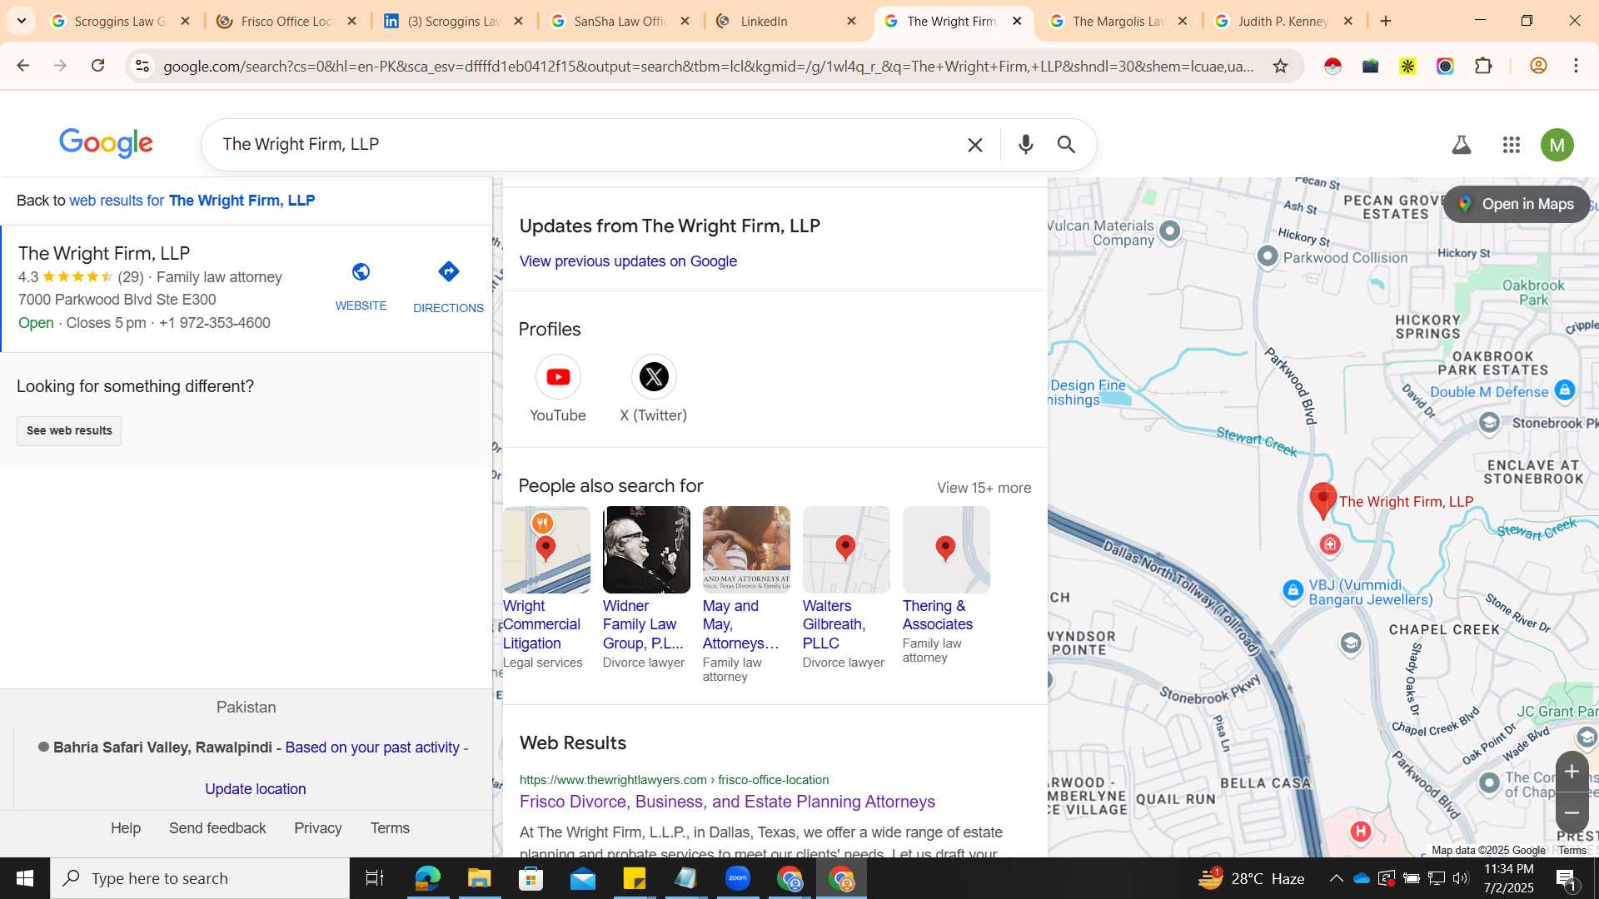This screenshot has height=899, width=1599.
Task: Click the Google logo
Action: pos(106,143)
